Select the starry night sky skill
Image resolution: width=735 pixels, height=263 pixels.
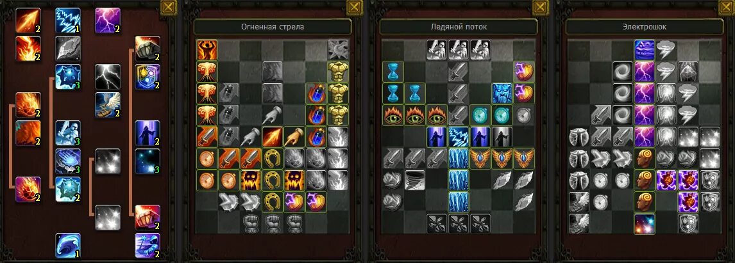[148, 161]
